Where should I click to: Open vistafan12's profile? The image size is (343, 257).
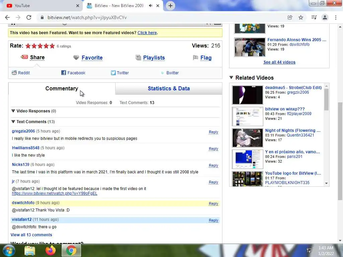click(22, 220)
